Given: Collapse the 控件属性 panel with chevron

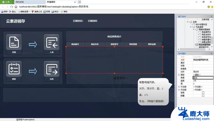Looking at the screenshot, I should [212, 53].
